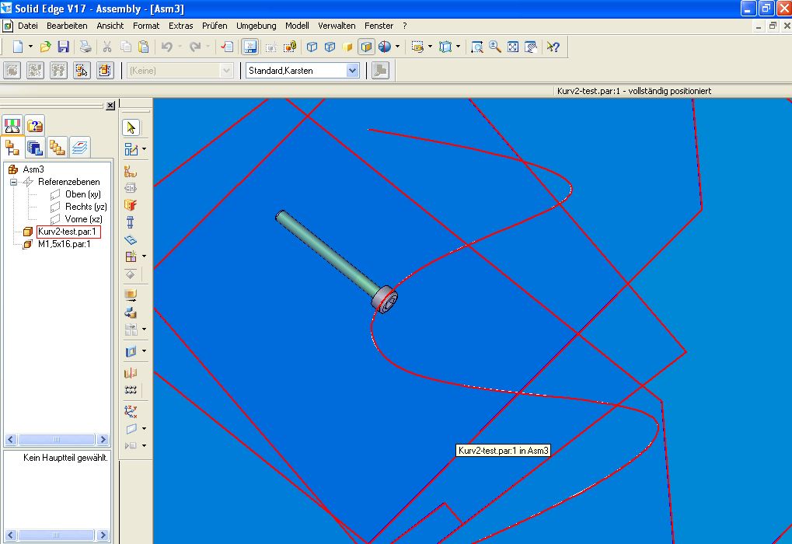
Task: Open the Standard,Karsten style dropdown
Action: click(352, 71)
